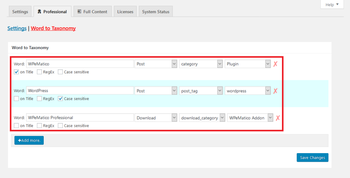Click Save Changes
Screen dimensions: 350x178
tap(312, 158)
